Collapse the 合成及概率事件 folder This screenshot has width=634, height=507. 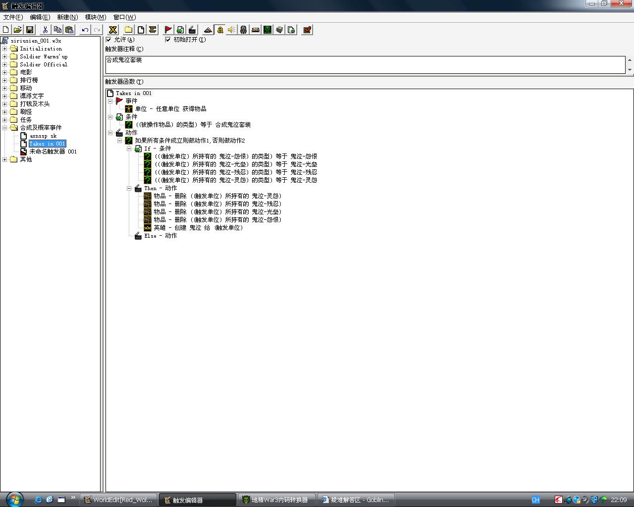pyautogui.click(x=5, y=128)
